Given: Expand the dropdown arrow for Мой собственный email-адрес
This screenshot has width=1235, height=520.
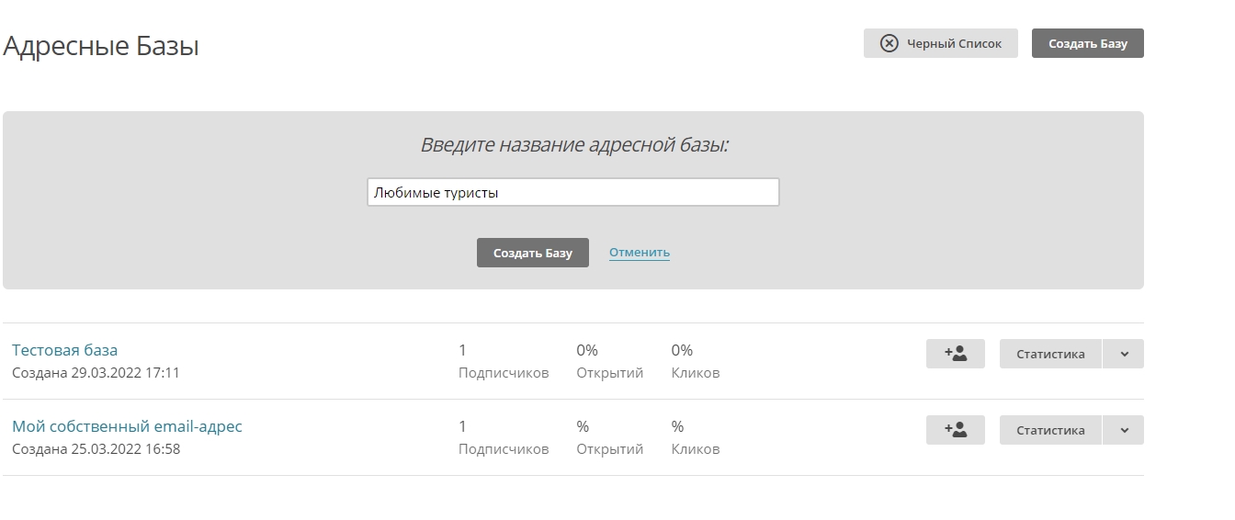Looking at the screenshot, I should [1123, 430].
